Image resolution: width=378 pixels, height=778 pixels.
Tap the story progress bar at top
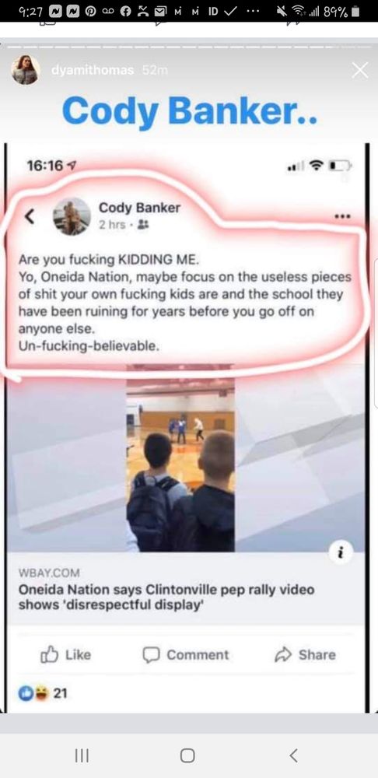click(x=189, y=47)
